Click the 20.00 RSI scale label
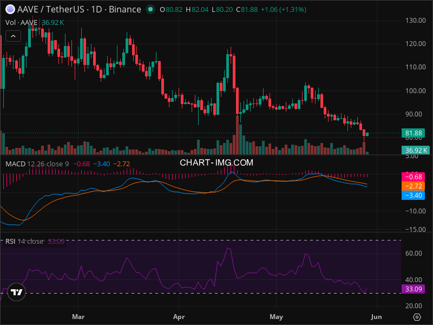This screenshot has height=325, width=433. click(x=414, y=306)
